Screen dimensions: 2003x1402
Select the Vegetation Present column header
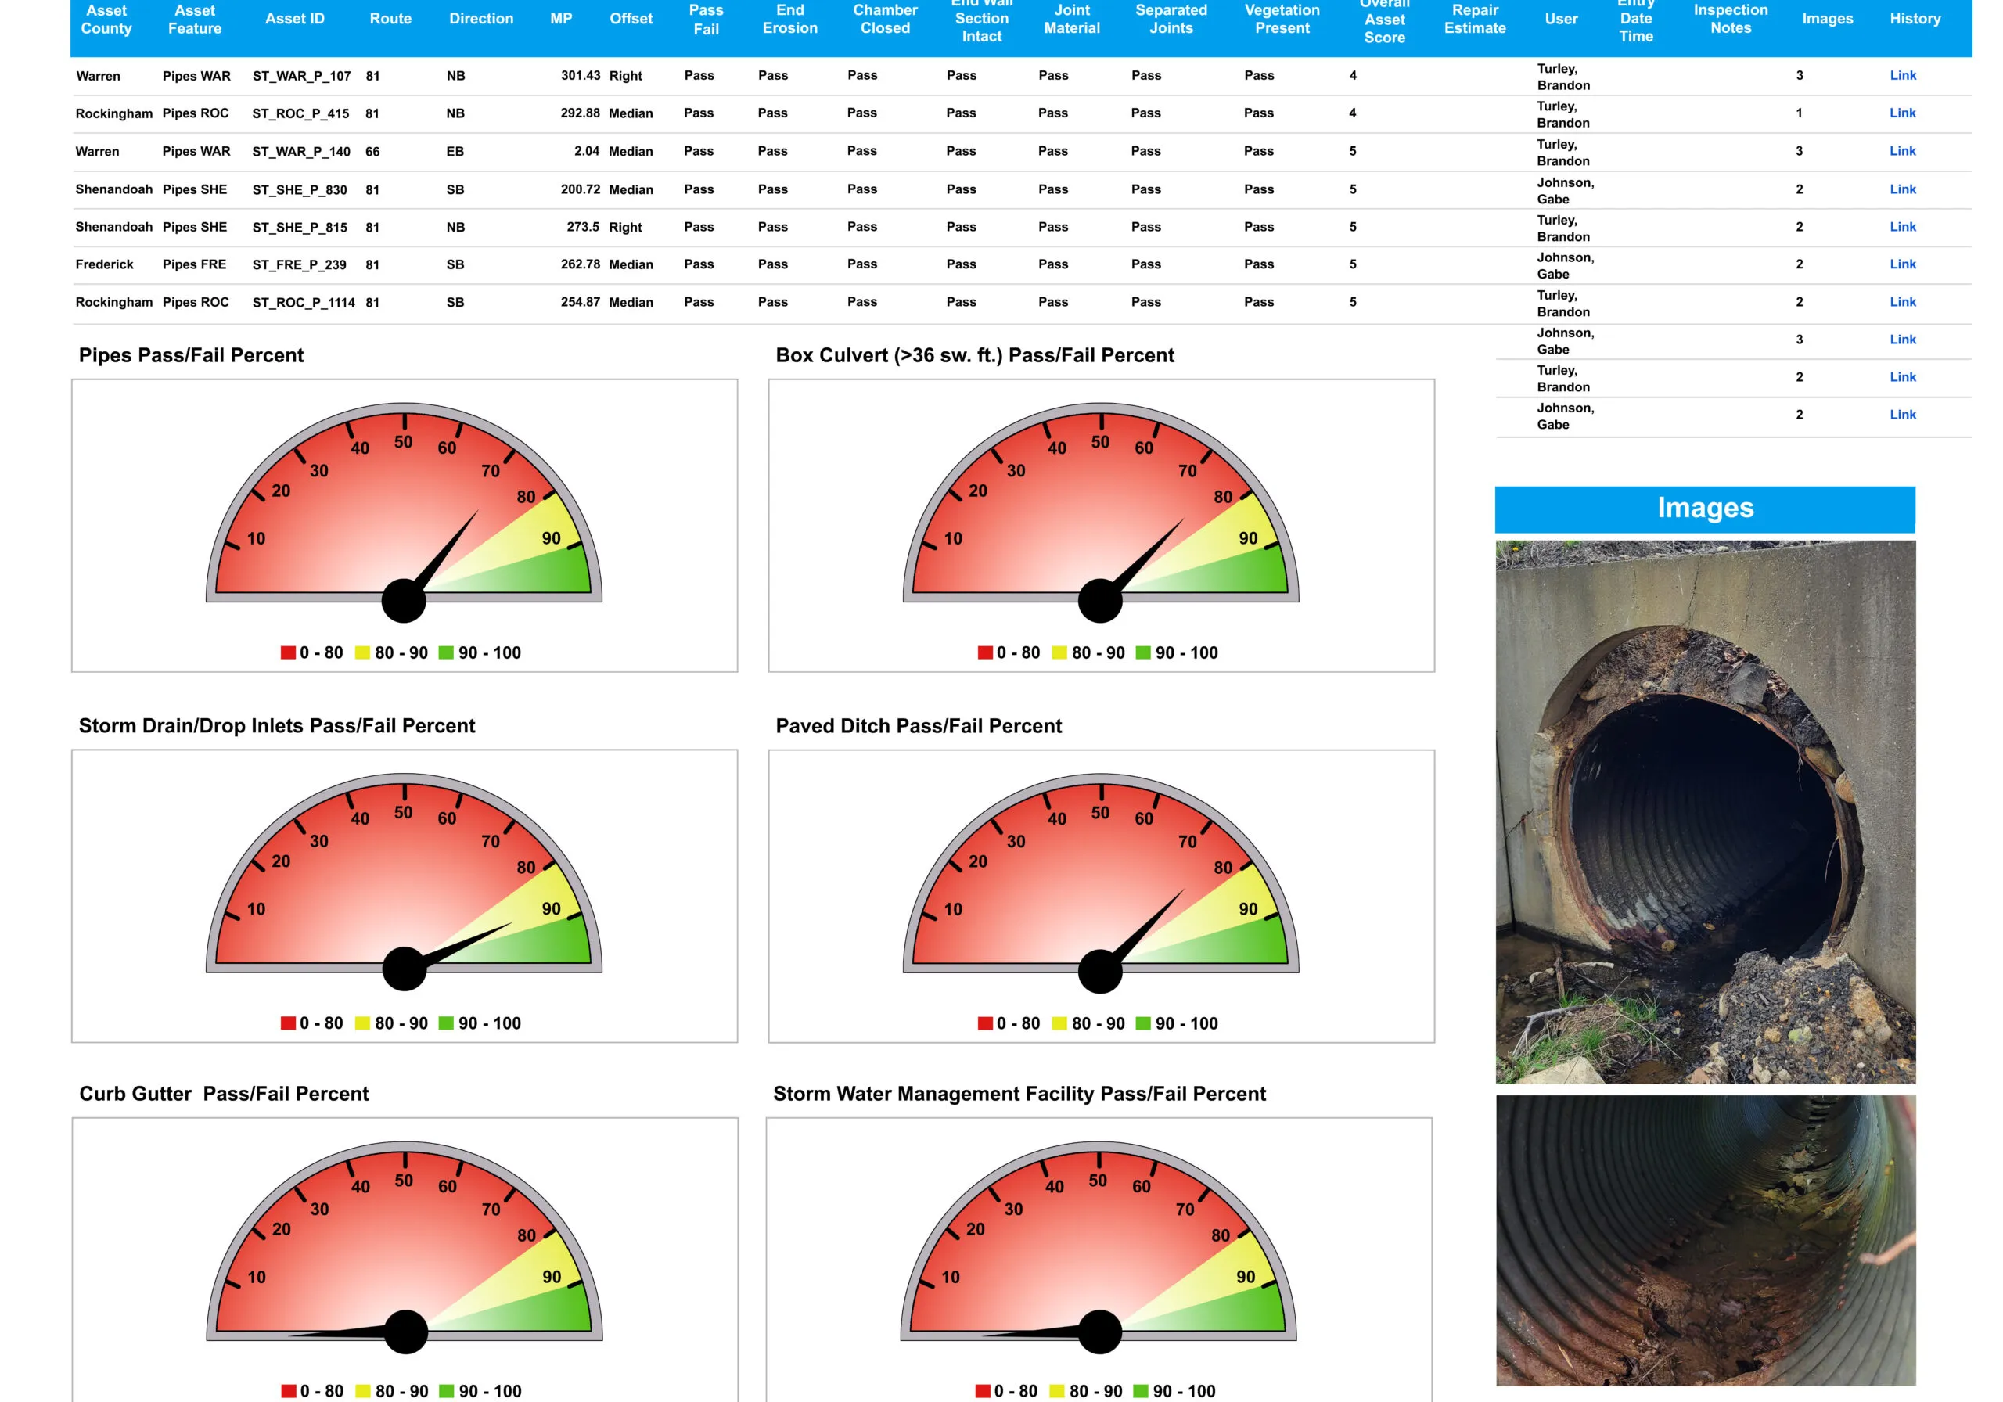click(x=1281, y=20)
